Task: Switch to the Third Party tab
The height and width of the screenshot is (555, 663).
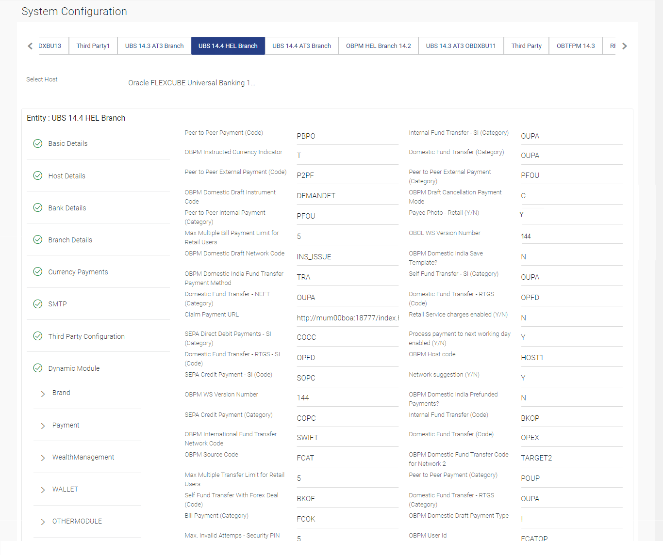Action: pos(527,46)
